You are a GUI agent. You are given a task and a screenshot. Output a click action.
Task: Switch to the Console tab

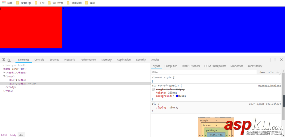pyautogui.click(x=39, y=60)
